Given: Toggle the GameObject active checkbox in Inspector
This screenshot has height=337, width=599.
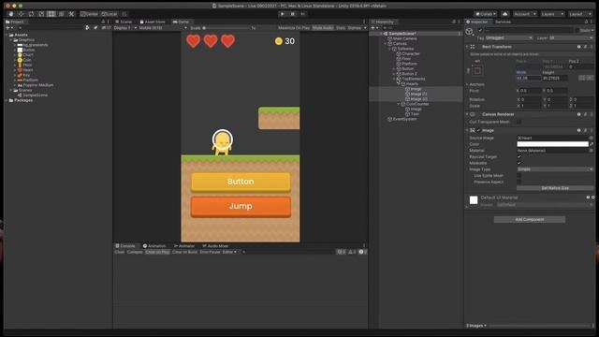Looking at the screenshot, I should pyautogui.click(x=480, y=31).
